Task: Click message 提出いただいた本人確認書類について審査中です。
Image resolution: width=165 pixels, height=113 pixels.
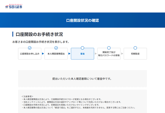Action: (82, 79)
